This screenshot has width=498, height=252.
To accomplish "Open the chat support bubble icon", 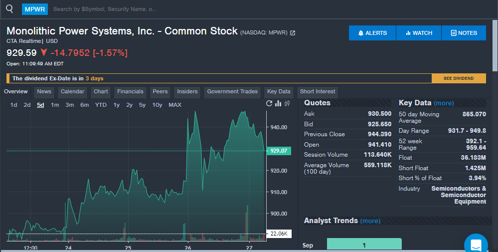I will tap(476, 244).
